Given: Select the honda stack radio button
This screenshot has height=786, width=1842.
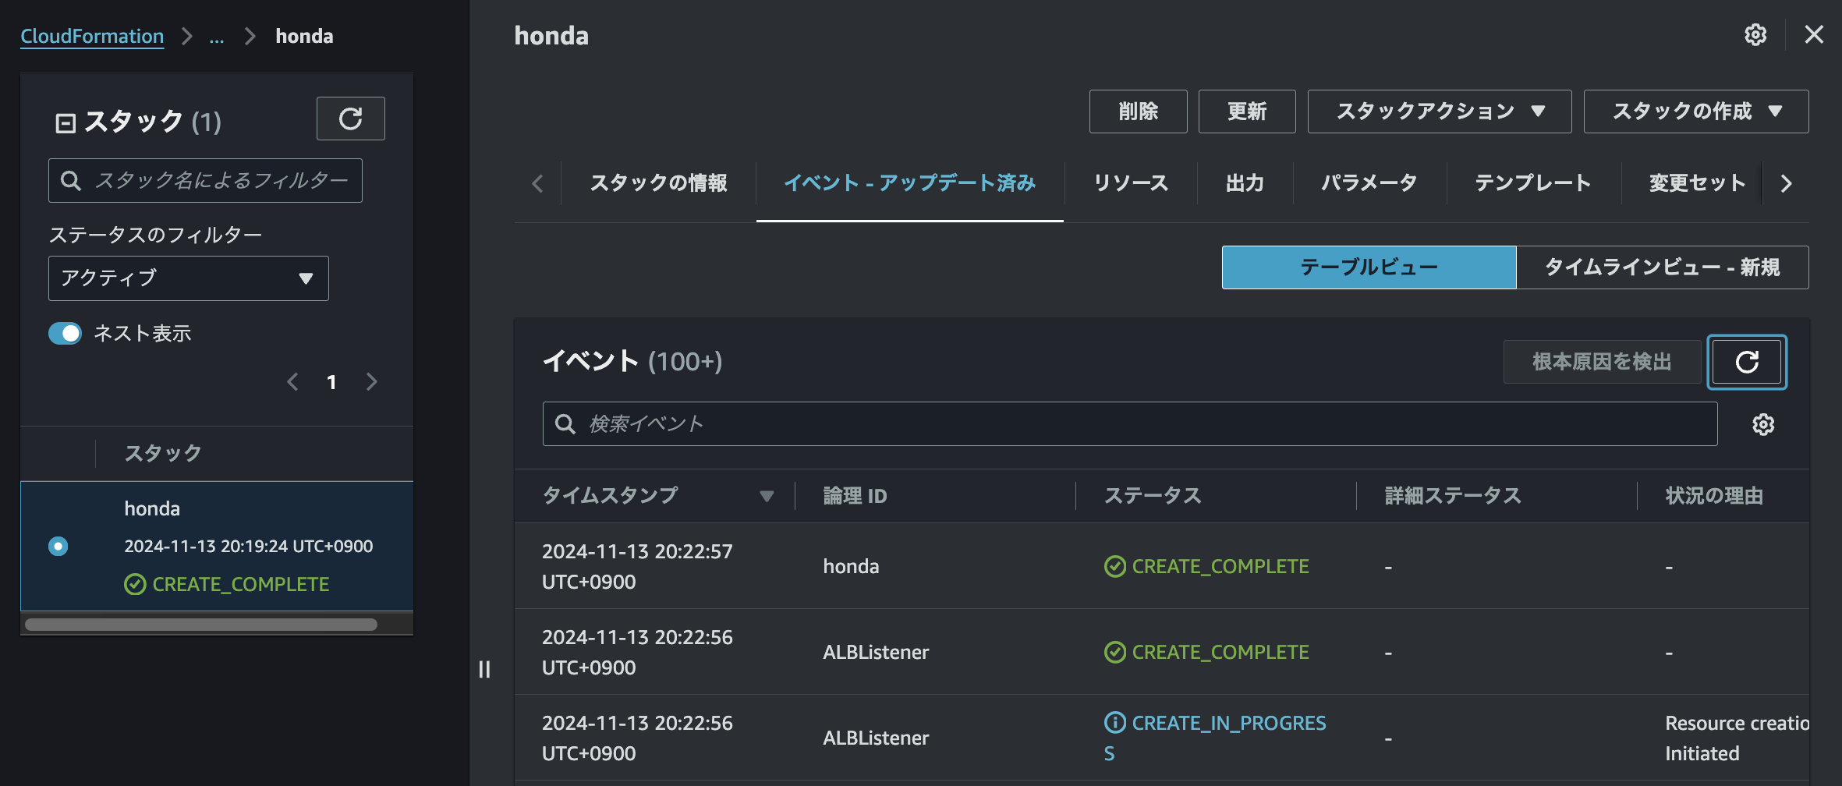Looking at the screenshot, I should click(58, 546).
